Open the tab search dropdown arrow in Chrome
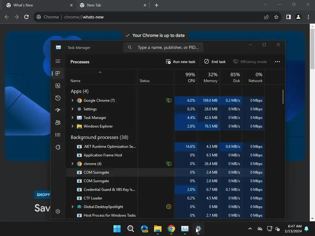315x236 pixels. (x=265, y=4)
